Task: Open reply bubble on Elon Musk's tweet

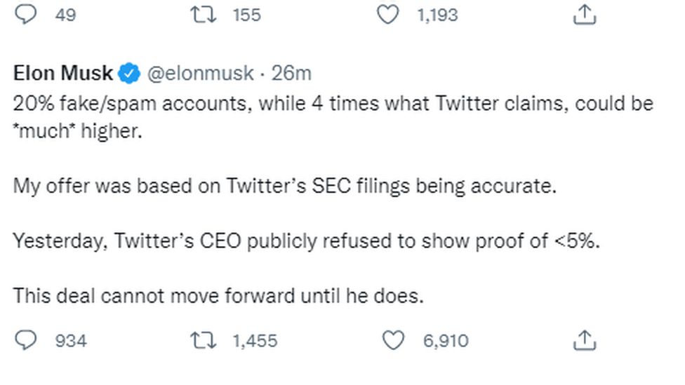Action: 26,340
